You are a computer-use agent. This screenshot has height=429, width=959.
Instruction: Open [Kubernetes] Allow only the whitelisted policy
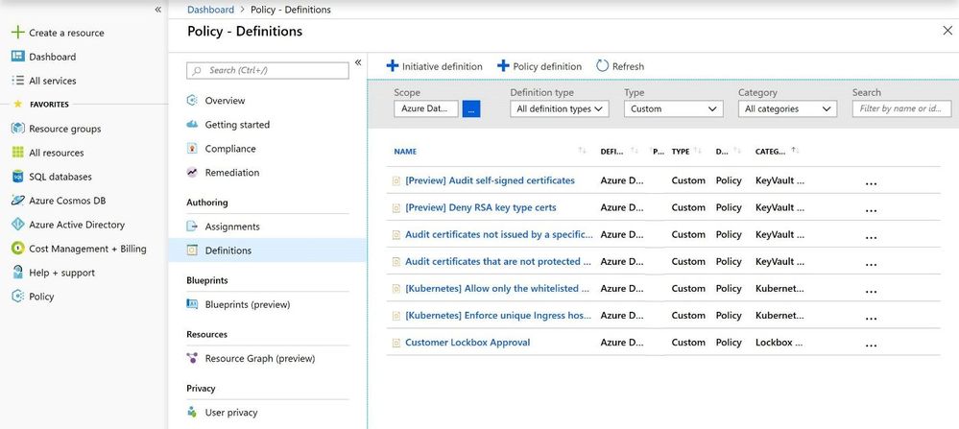pyautogui.click(x=497, y=288)
